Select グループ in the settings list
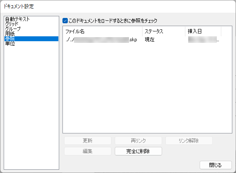Screen dimensions: 236x173 31,29
